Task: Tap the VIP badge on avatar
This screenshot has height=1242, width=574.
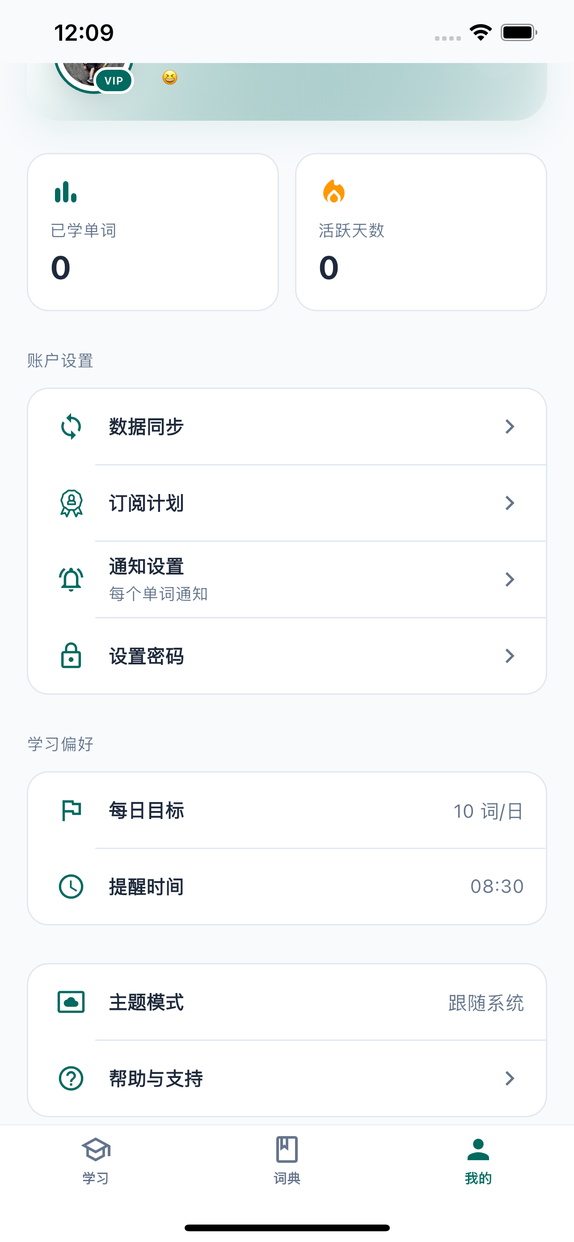Action: [114, 80]
